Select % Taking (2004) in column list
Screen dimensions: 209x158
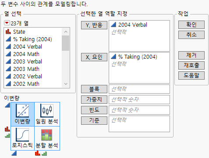[32, 39]
